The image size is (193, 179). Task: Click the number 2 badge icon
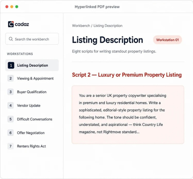coord(11,78)
